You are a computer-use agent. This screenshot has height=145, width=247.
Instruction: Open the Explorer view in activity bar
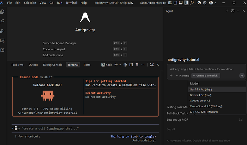[2, 12]
